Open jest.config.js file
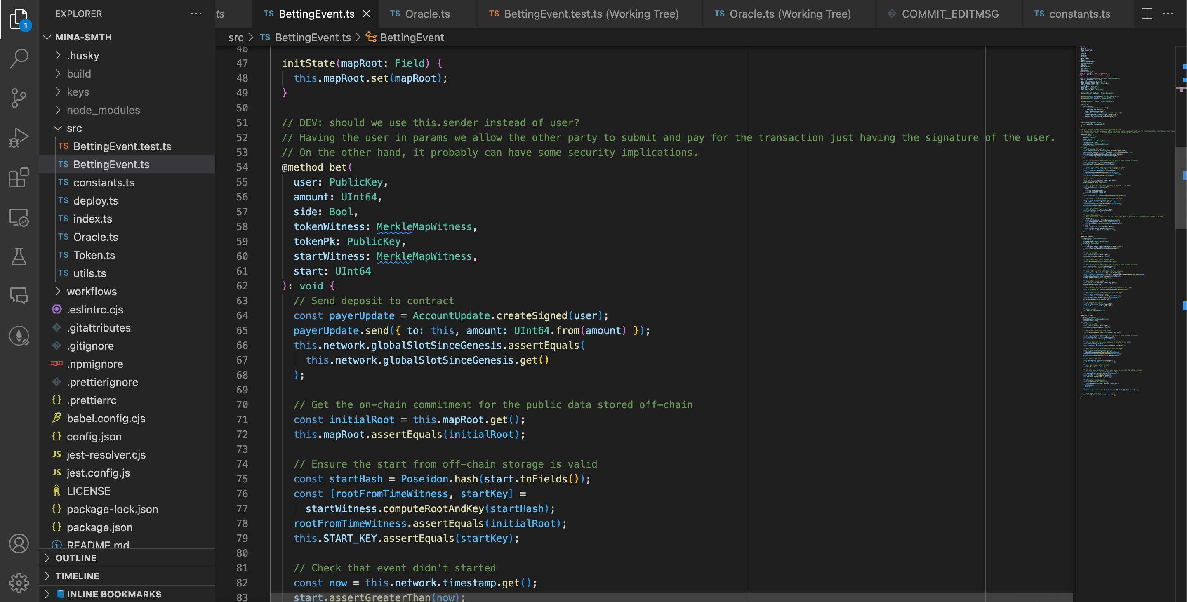 point(127,473)
